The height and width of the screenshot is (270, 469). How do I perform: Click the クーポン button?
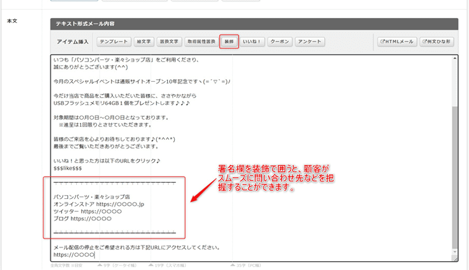tap(280, 42)
